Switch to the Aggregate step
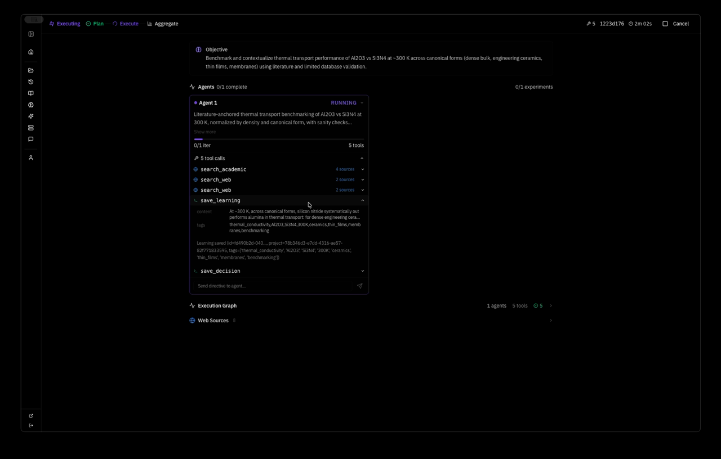 (166, 24)
